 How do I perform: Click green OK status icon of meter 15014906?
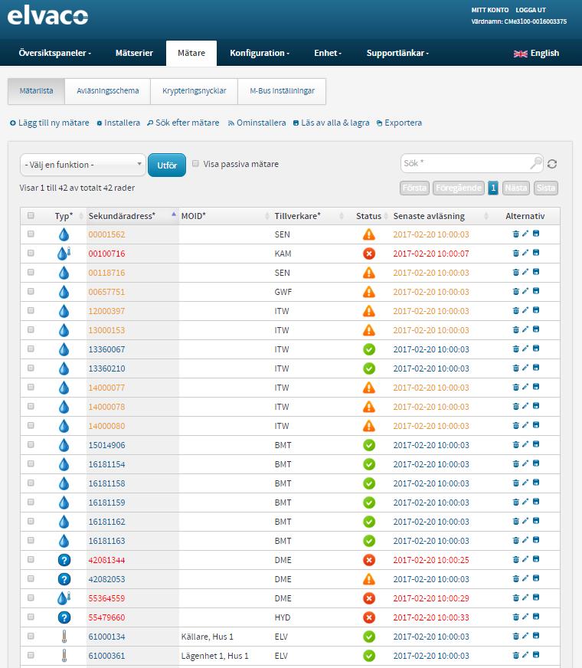[369, 445]
